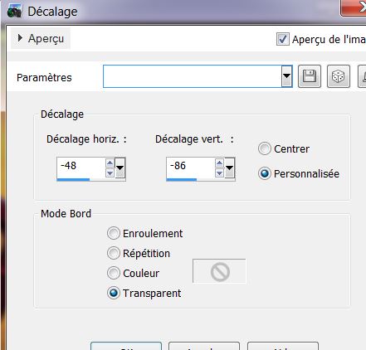
Task: Click the save preset floppy disk icon
Action: point(310,76)
